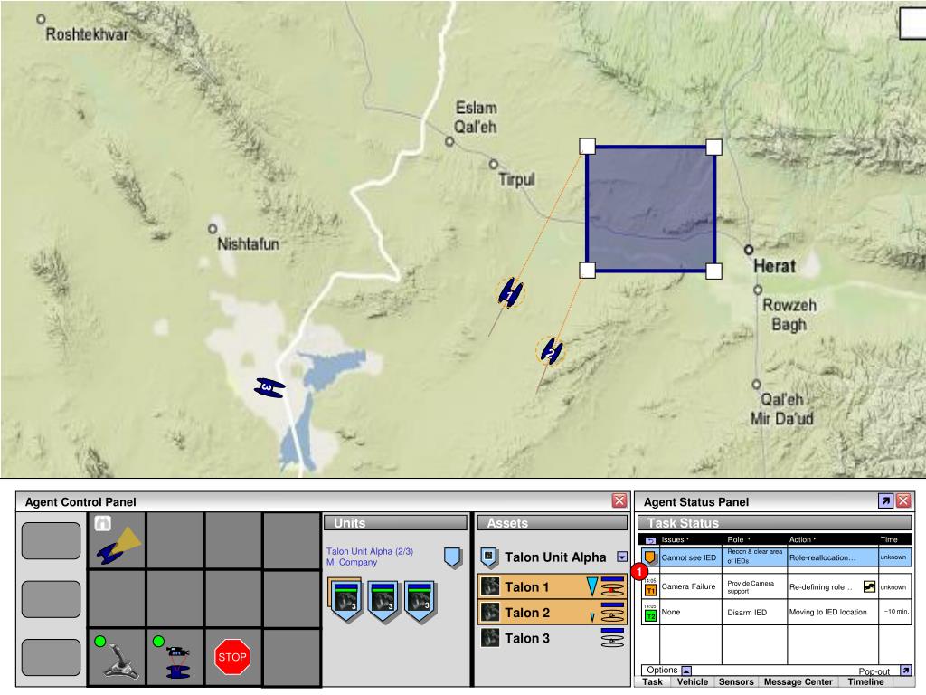Click Talon 2 vehicle status indicator icon
926x695 pixels.
coord(612,613)
